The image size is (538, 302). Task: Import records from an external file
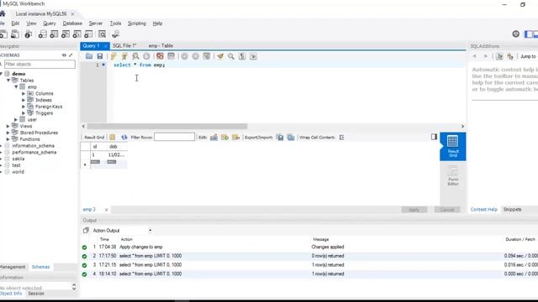click(291, 138)
